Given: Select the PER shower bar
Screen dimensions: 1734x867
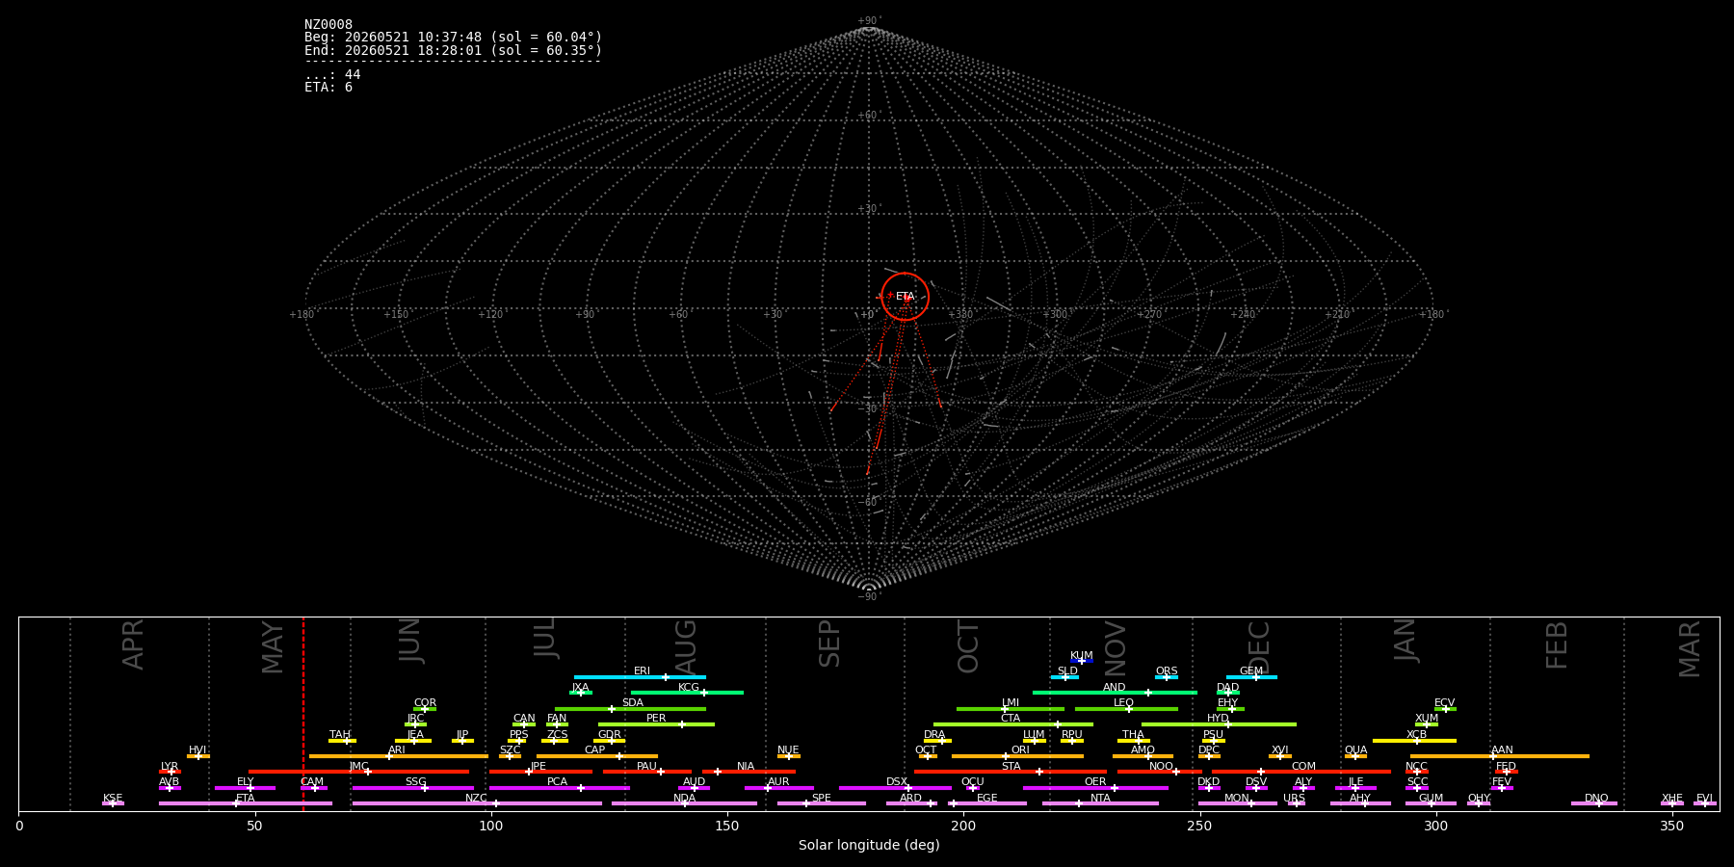Looking at the screenshot, I should coord(656,724).
